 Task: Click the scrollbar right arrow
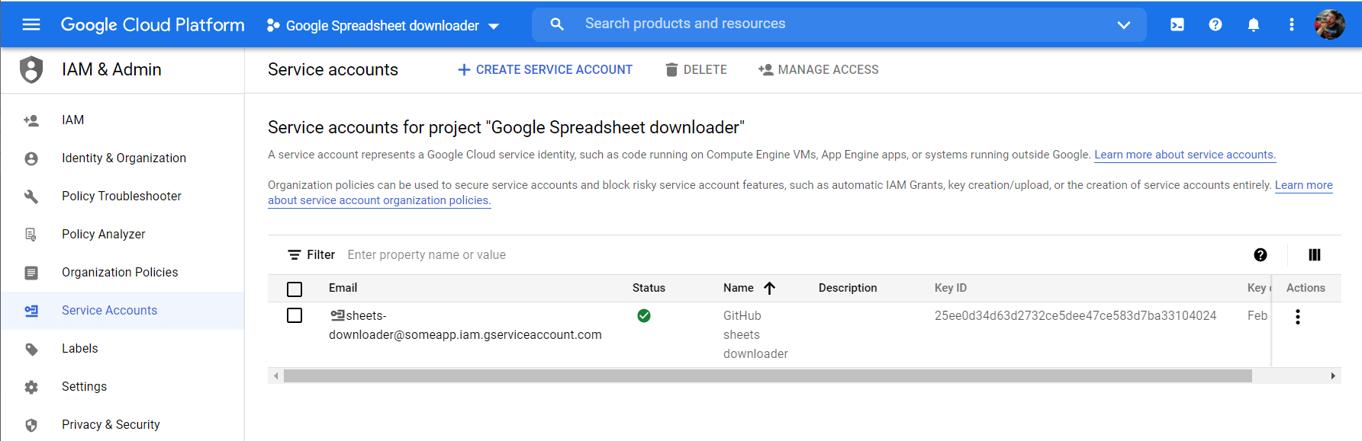coord(1333,375)
